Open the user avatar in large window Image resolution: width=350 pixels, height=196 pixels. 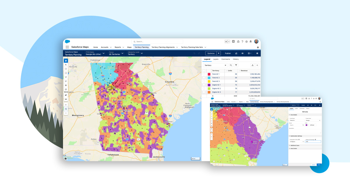pos(256,41)
